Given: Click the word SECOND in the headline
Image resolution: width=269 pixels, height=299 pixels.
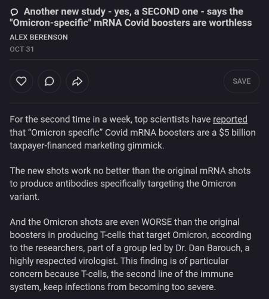Looking at the screenshot, I should [x=160, y=11].
